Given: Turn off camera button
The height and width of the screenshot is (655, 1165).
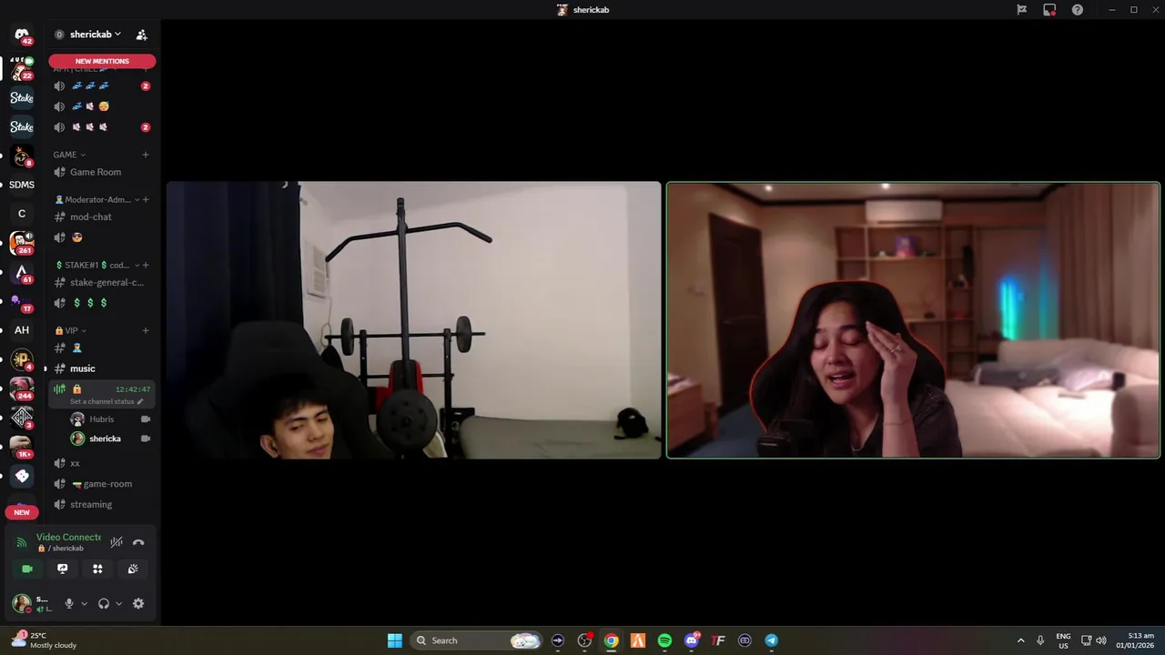Looking at the screenshot, I should click(x=27, y=569).
